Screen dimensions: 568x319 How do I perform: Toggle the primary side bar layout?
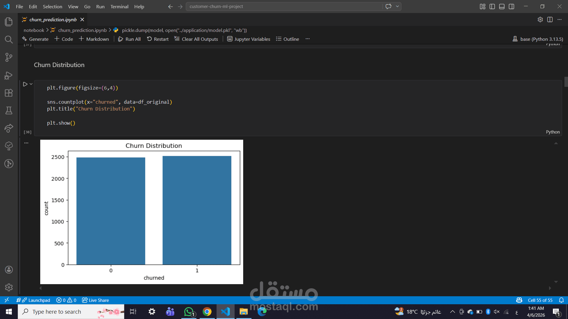(x=492, y=6)
